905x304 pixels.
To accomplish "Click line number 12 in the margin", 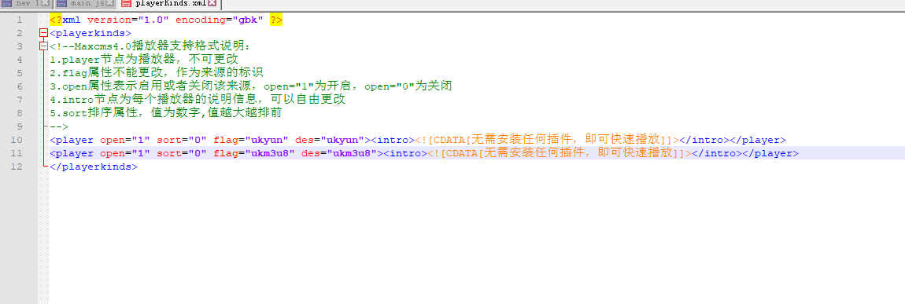I will point(17,167).
